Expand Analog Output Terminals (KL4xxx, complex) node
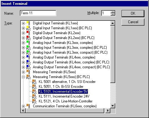This screenshot has width=149, height=118. [23, 57]
